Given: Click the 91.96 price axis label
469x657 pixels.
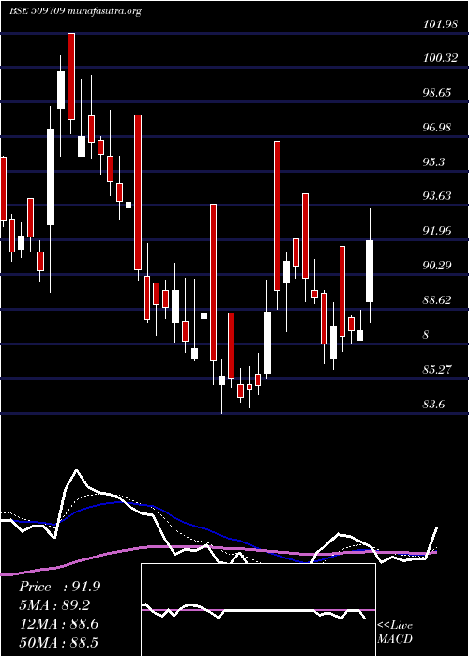Looking at the screenshot, I should tap(437, 231).
